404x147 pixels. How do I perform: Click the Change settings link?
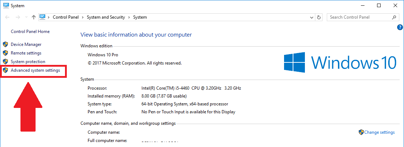pos(379,132)
